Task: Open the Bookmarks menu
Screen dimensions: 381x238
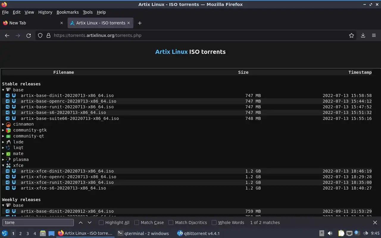Action: [68, 12]
